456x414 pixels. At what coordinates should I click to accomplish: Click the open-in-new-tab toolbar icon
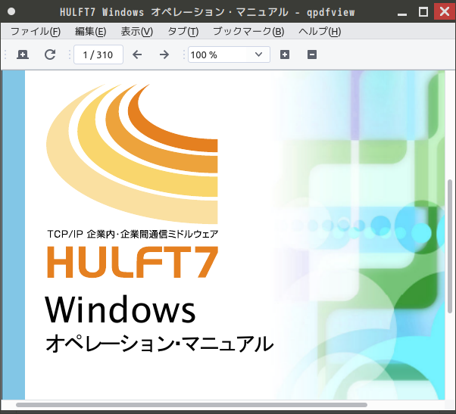[23, 54]
